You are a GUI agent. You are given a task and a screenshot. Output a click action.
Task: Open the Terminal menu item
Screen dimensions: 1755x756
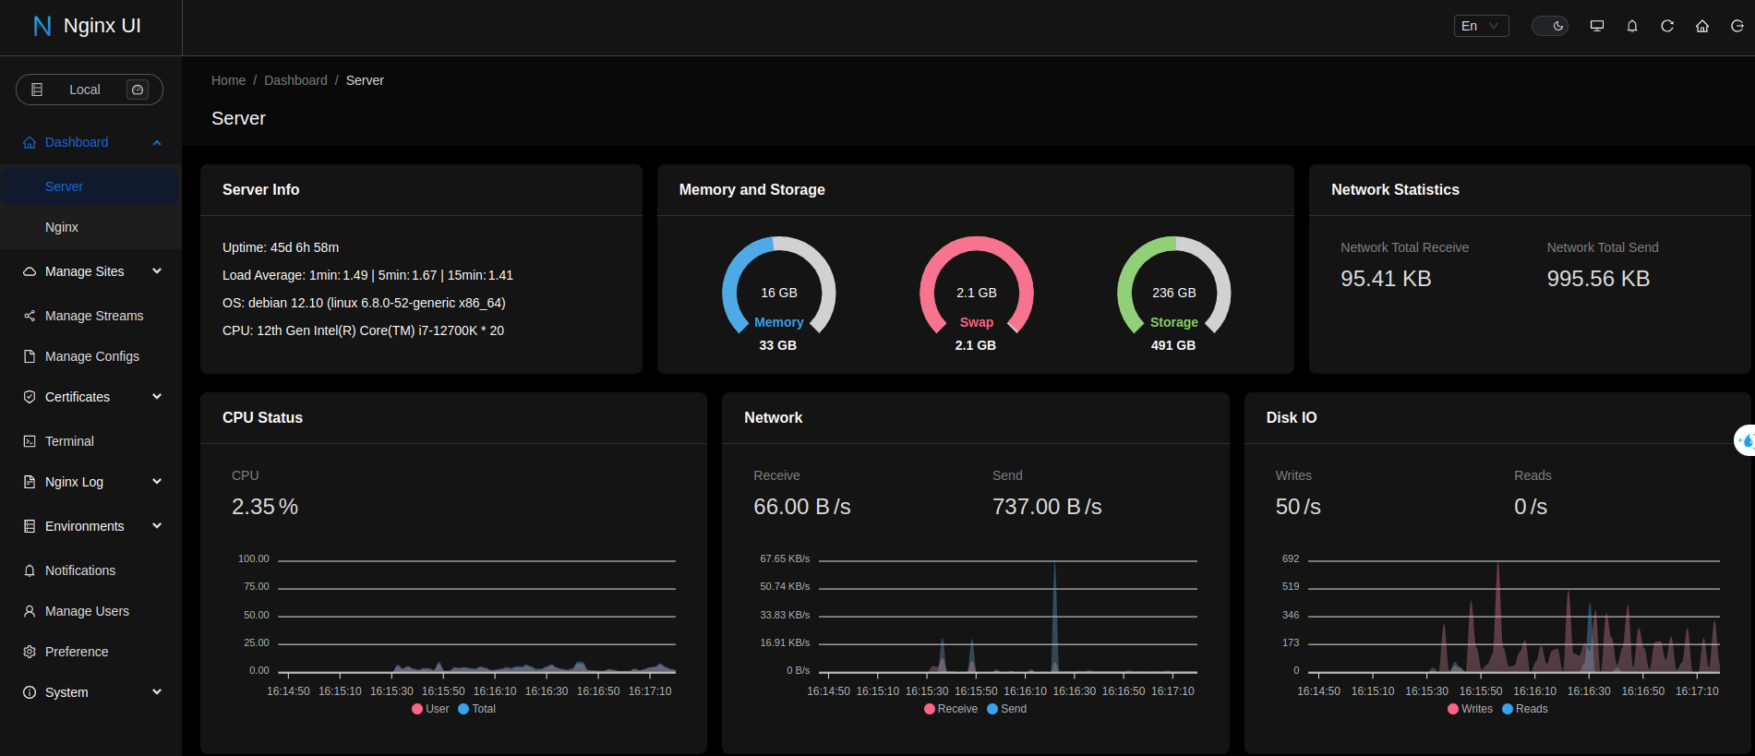click(x=69, y=441)
